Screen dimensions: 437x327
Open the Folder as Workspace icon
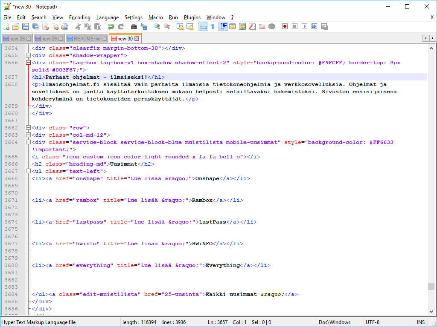coord(262,26)
